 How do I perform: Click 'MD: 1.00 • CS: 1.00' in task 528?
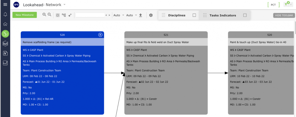pos(35,105)
